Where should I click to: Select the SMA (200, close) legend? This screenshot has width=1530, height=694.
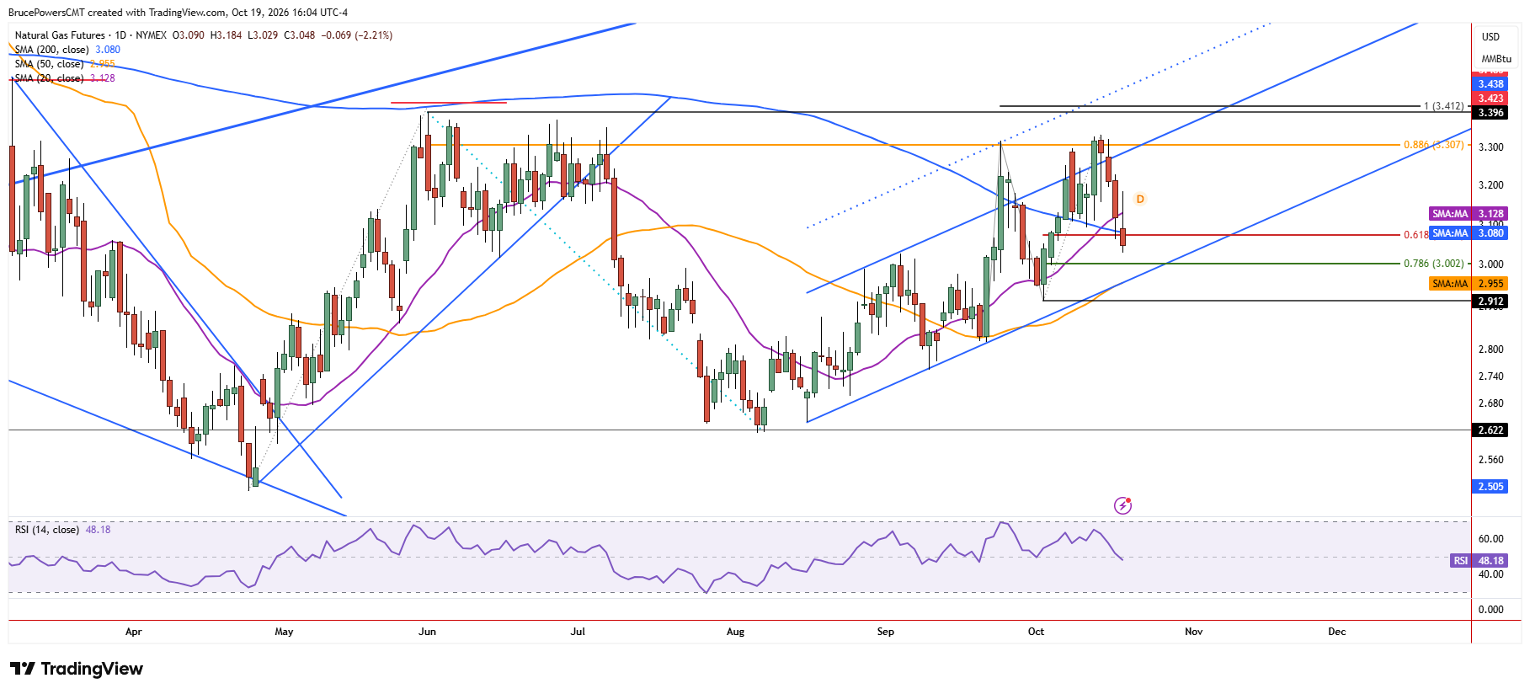[51, 50]
